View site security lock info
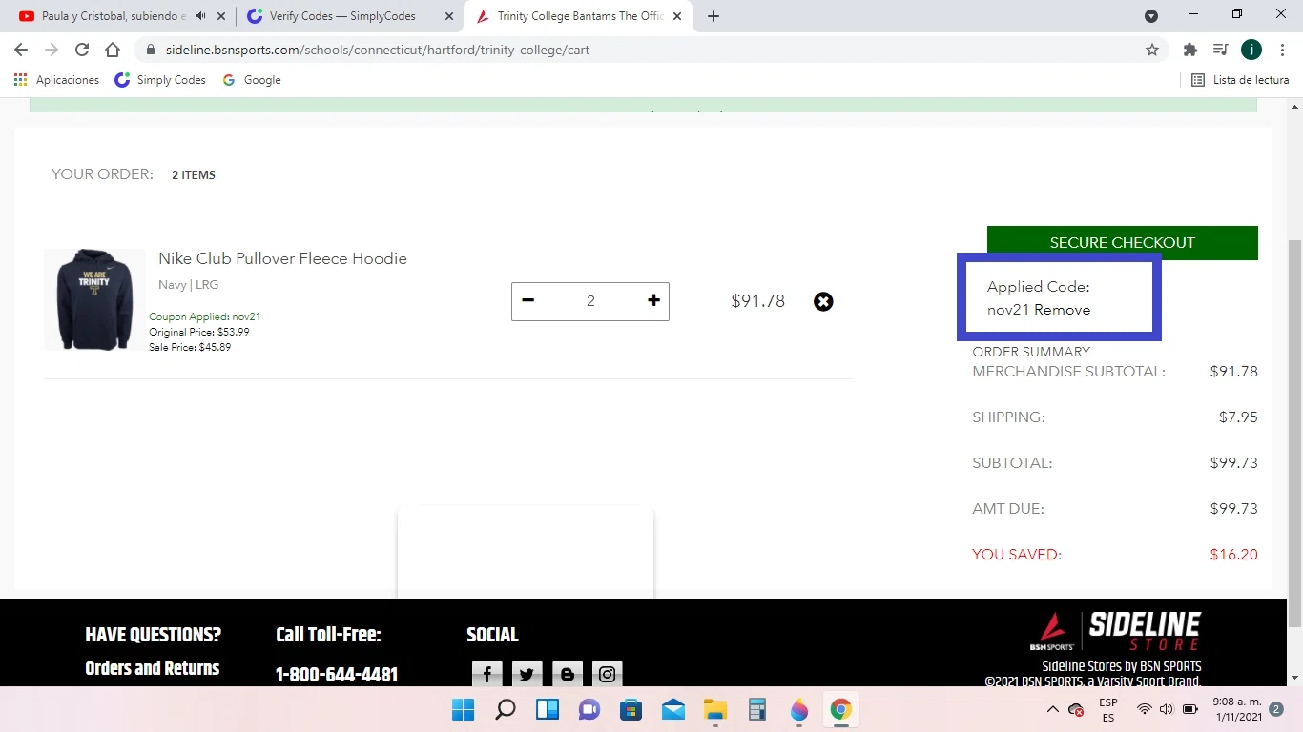Image resolution: width=1303 pixels, height=732 pixels. click(150, 50)
